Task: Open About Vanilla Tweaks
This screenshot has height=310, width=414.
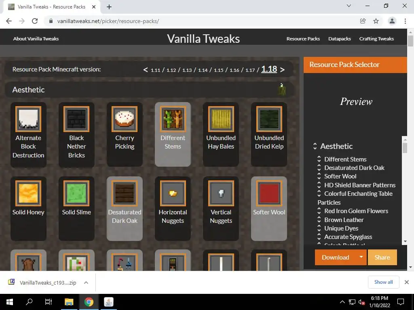Action: pyautogui.click(x=36, y=39)
